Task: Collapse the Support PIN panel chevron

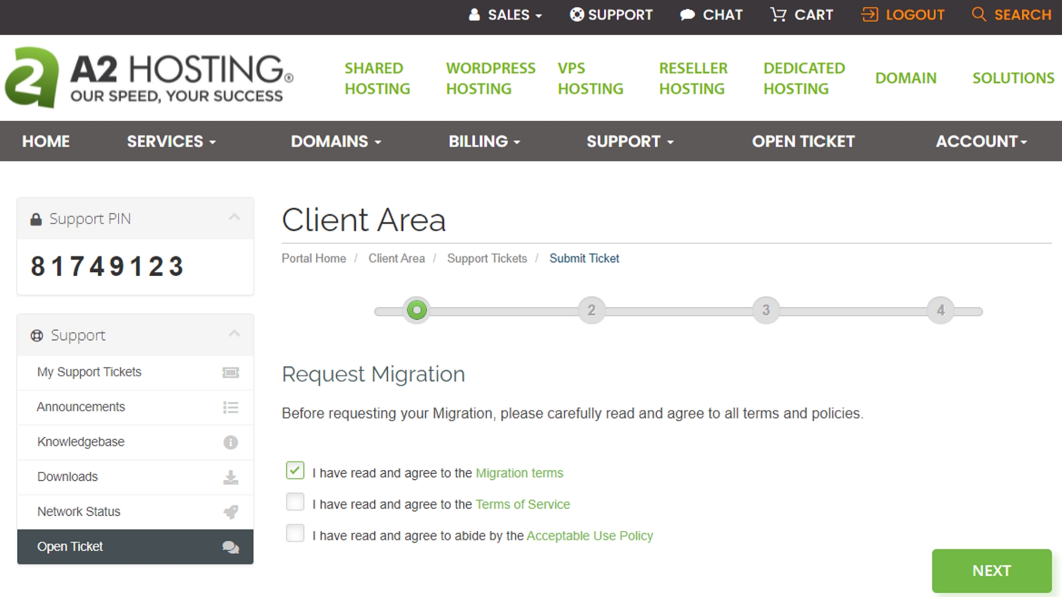Action: pos(235,217)
